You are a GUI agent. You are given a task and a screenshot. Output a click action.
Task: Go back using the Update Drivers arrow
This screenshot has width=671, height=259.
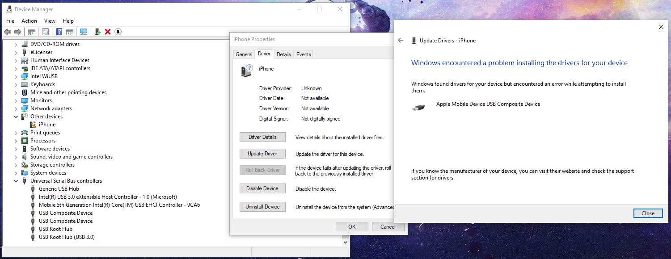[x=401, y=40]
